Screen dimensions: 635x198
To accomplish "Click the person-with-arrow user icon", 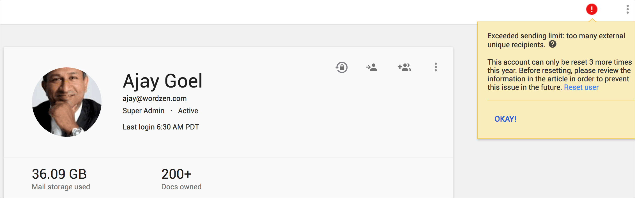I will tap(372, 67).
